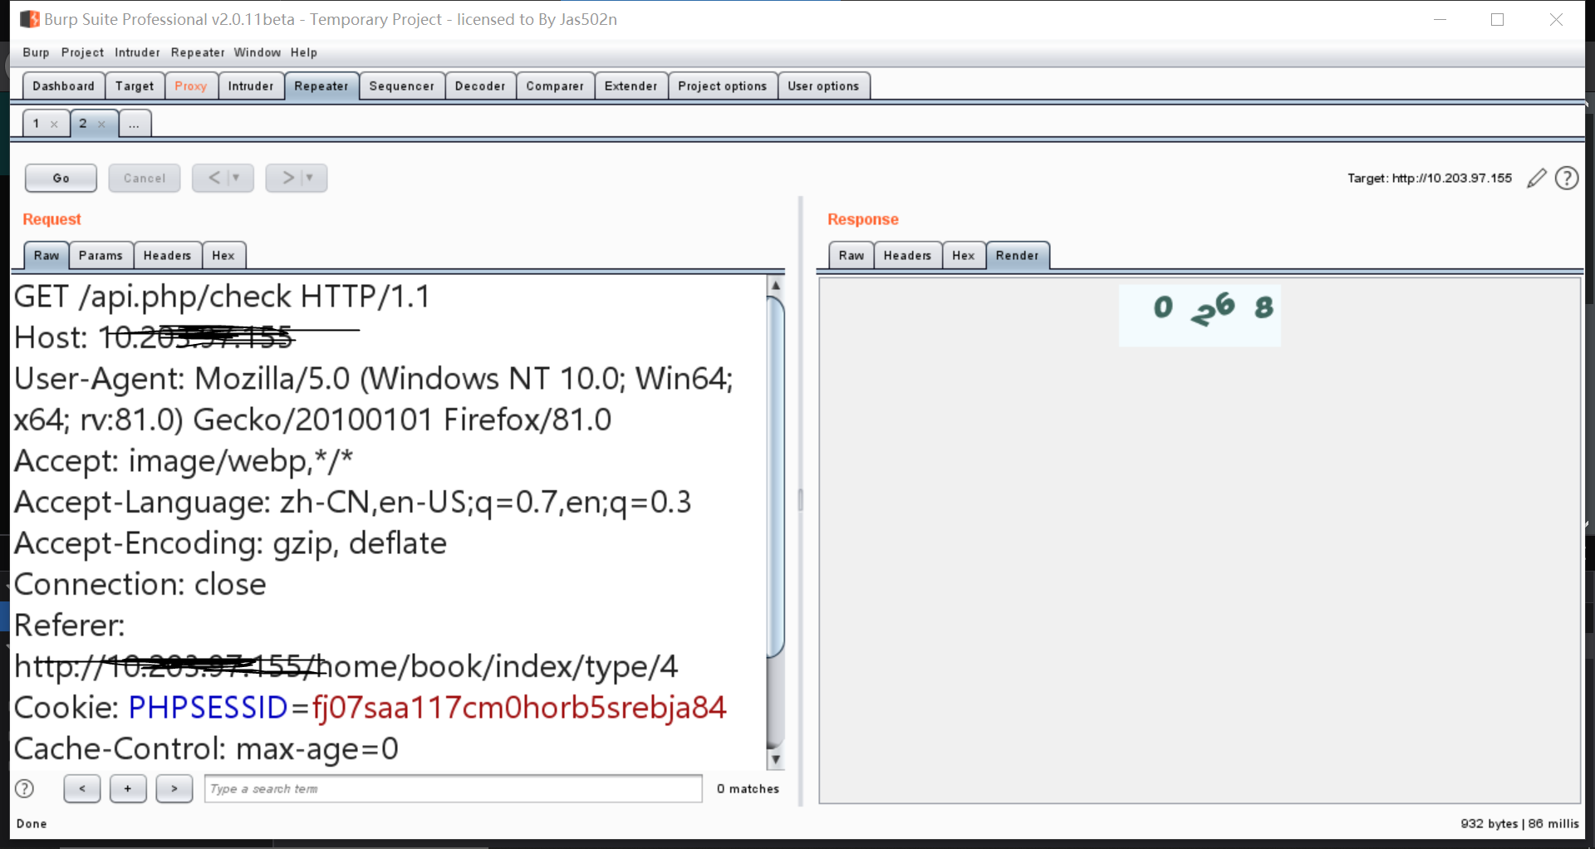Maximize the Burp Suite window
The width and height of the screenshot is (1595, 849).
(x=1498, y=19)
